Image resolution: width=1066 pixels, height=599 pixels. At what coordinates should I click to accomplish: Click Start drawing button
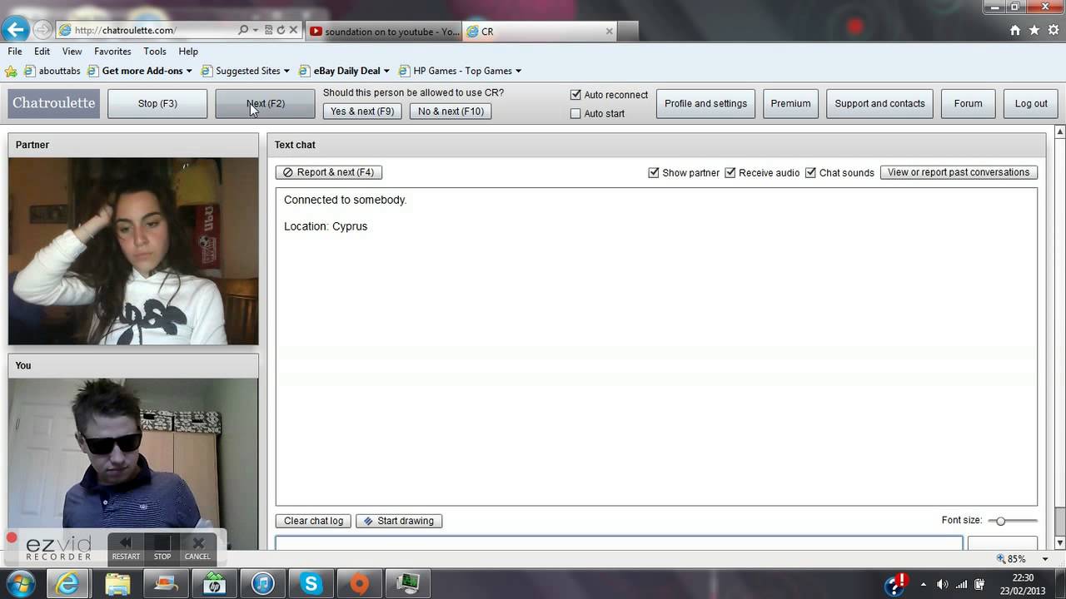click(399, 521)
